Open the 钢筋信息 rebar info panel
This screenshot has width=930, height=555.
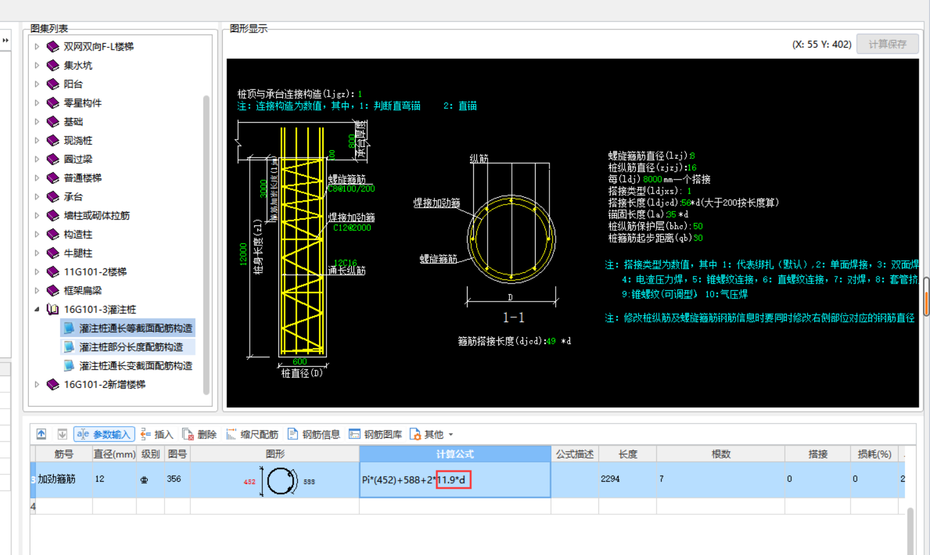coord(314,434)
